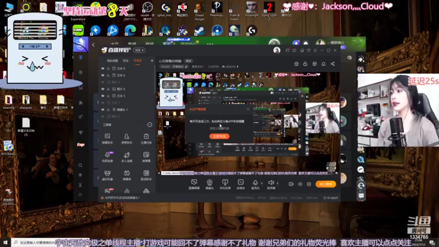Image resolution: width=439 pixels, height=247 pixels.
Task: Open the Windows Start menu
Action: 5,243
